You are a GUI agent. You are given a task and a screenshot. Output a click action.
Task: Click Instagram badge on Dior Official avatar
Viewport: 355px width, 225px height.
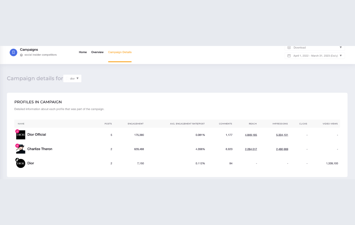pos(17,131)
